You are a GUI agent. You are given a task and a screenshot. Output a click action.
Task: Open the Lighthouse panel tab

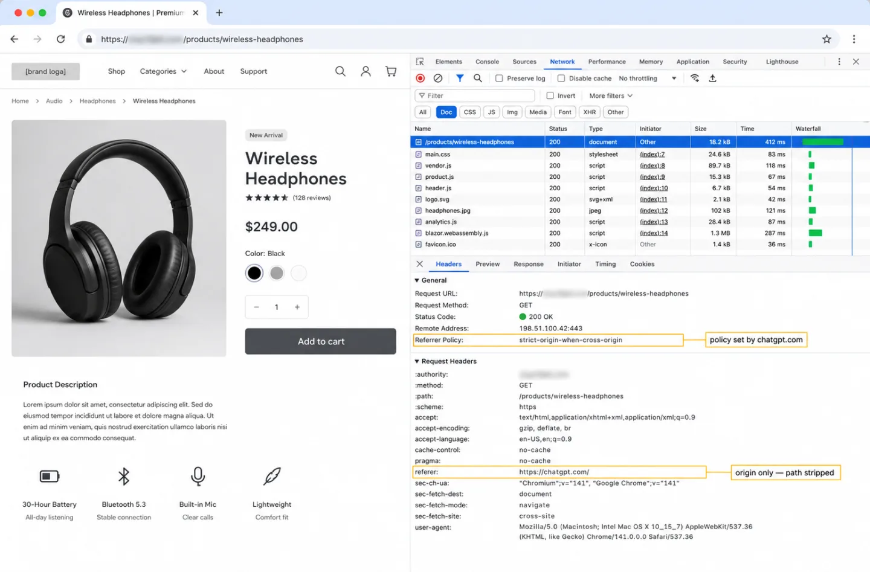click(x=782, y=62)
